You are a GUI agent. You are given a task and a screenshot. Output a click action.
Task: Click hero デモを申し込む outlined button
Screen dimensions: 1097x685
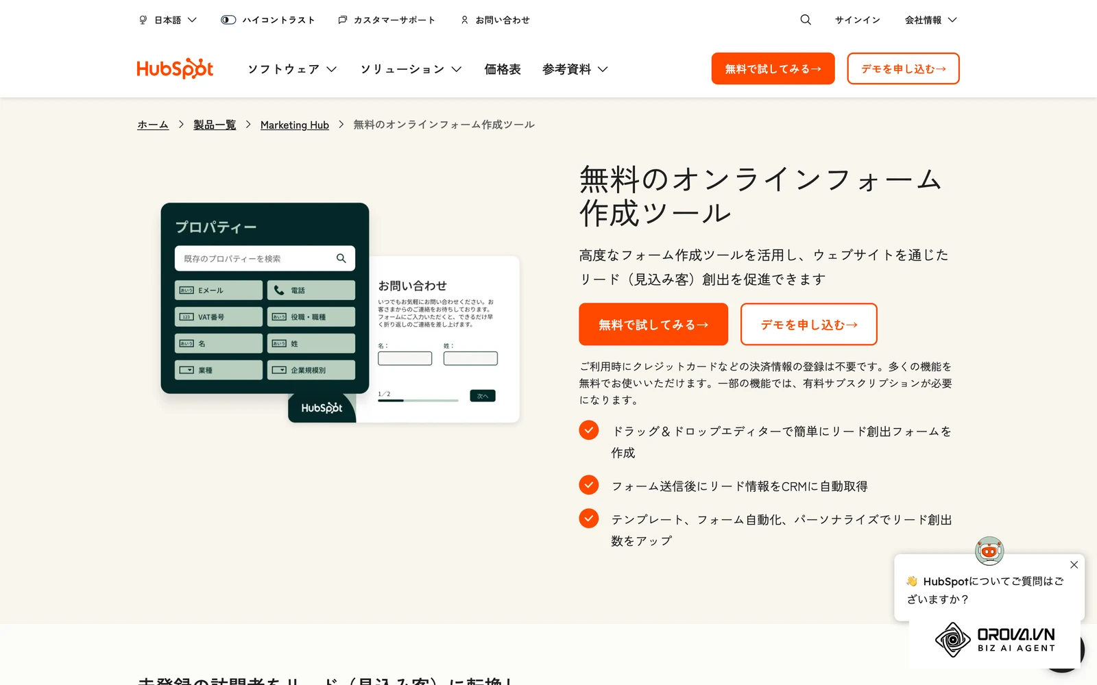tap(809, 324)
